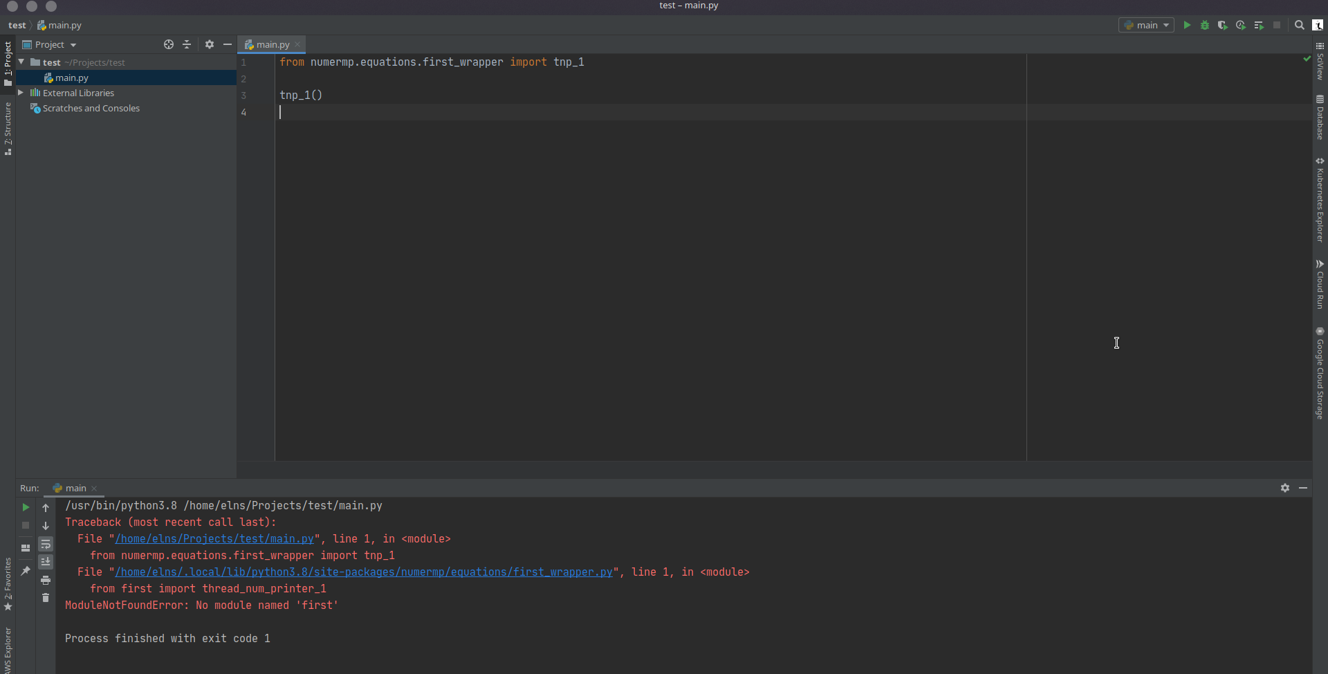
Task: Switch to the main.py editor tab
Action: point(273,45)
